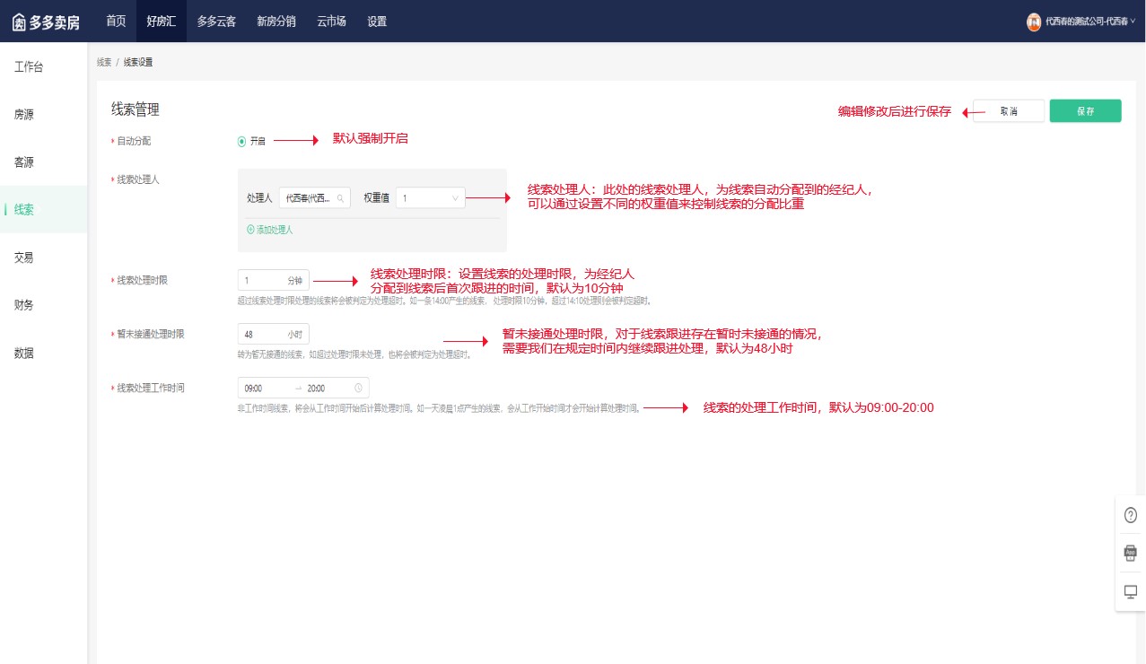The height and width of the screenshot is (664, 1146).
Task: Select the 好房汇 nav tab
Action: (x=161, y=21)
